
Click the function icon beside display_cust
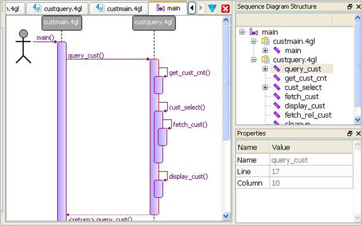pyautogui.click(x=277, y=105)
